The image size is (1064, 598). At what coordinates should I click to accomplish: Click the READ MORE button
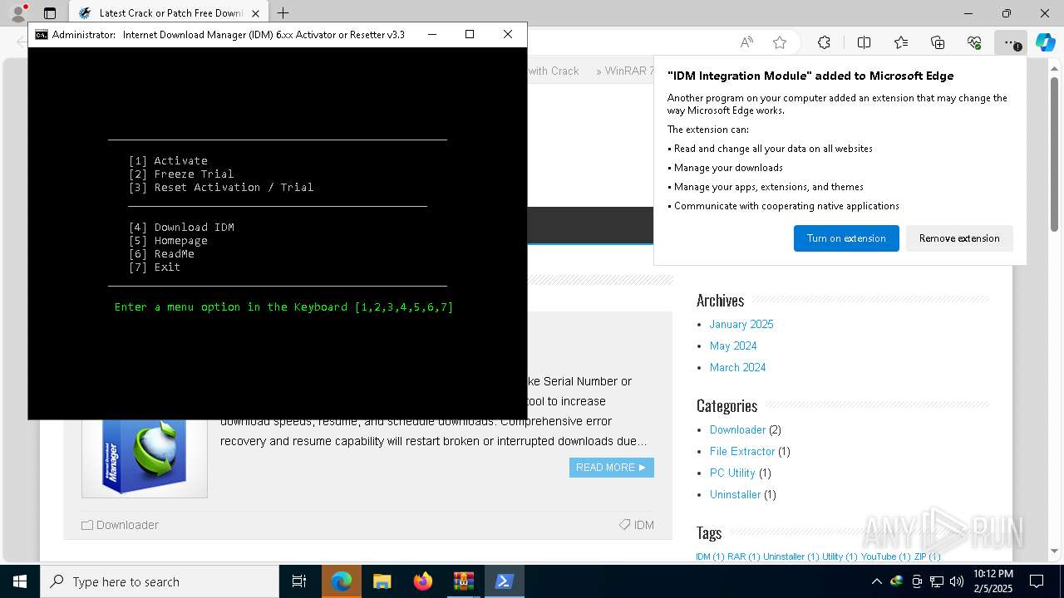(x=611, y=468)
